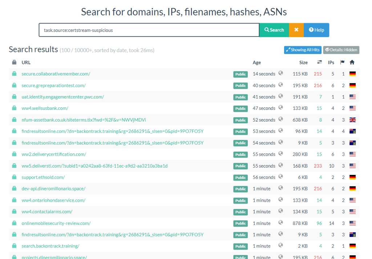The width and height of the screenshot is (372, 259).
Task: Click the Search button with magnifier icon
Action: tap(274, 30)
